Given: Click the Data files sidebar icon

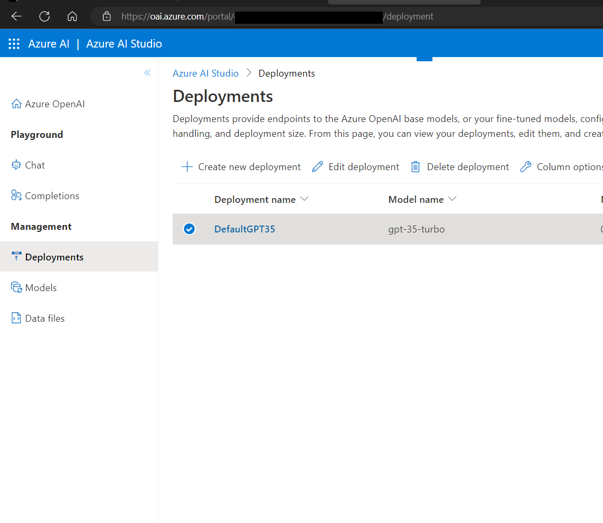Looking at the screenshot, I should (x=16, y=319).
